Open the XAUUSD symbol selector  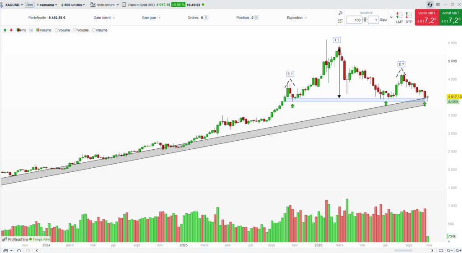tap(14, 5)
